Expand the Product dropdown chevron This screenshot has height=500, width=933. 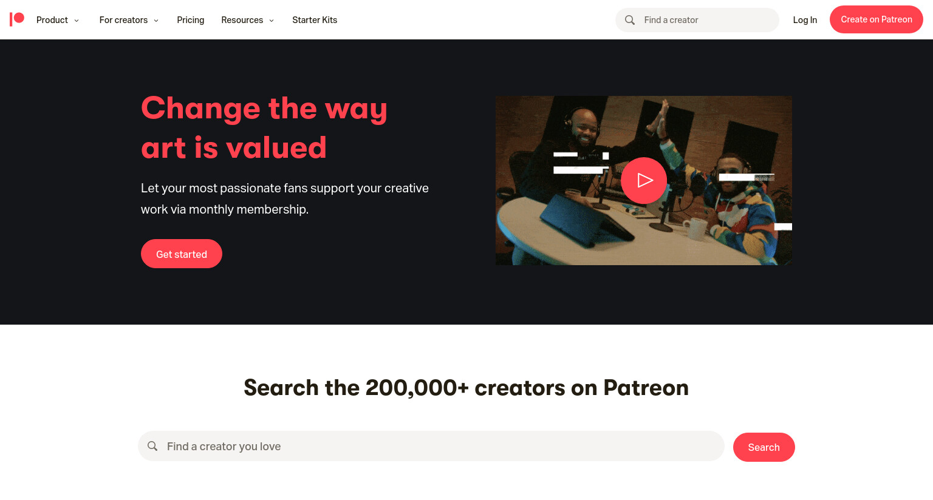77,21
